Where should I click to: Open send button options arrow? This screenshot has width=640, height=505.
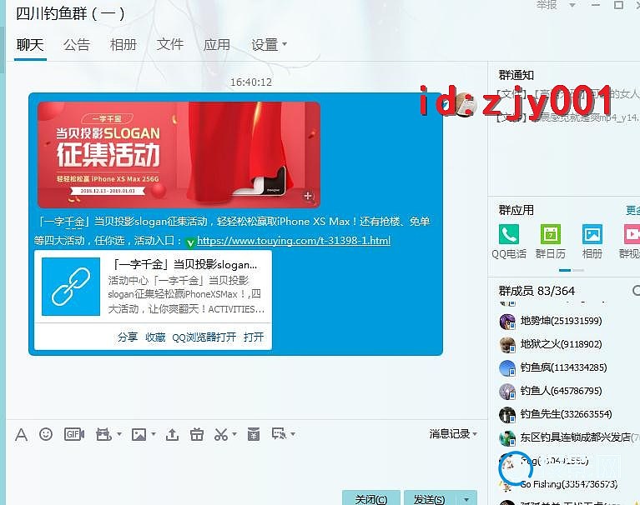pos(466,499)
